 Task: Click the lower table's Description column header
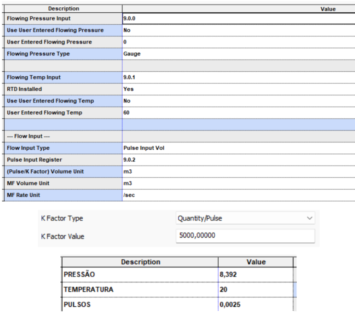tap(140, 262)
